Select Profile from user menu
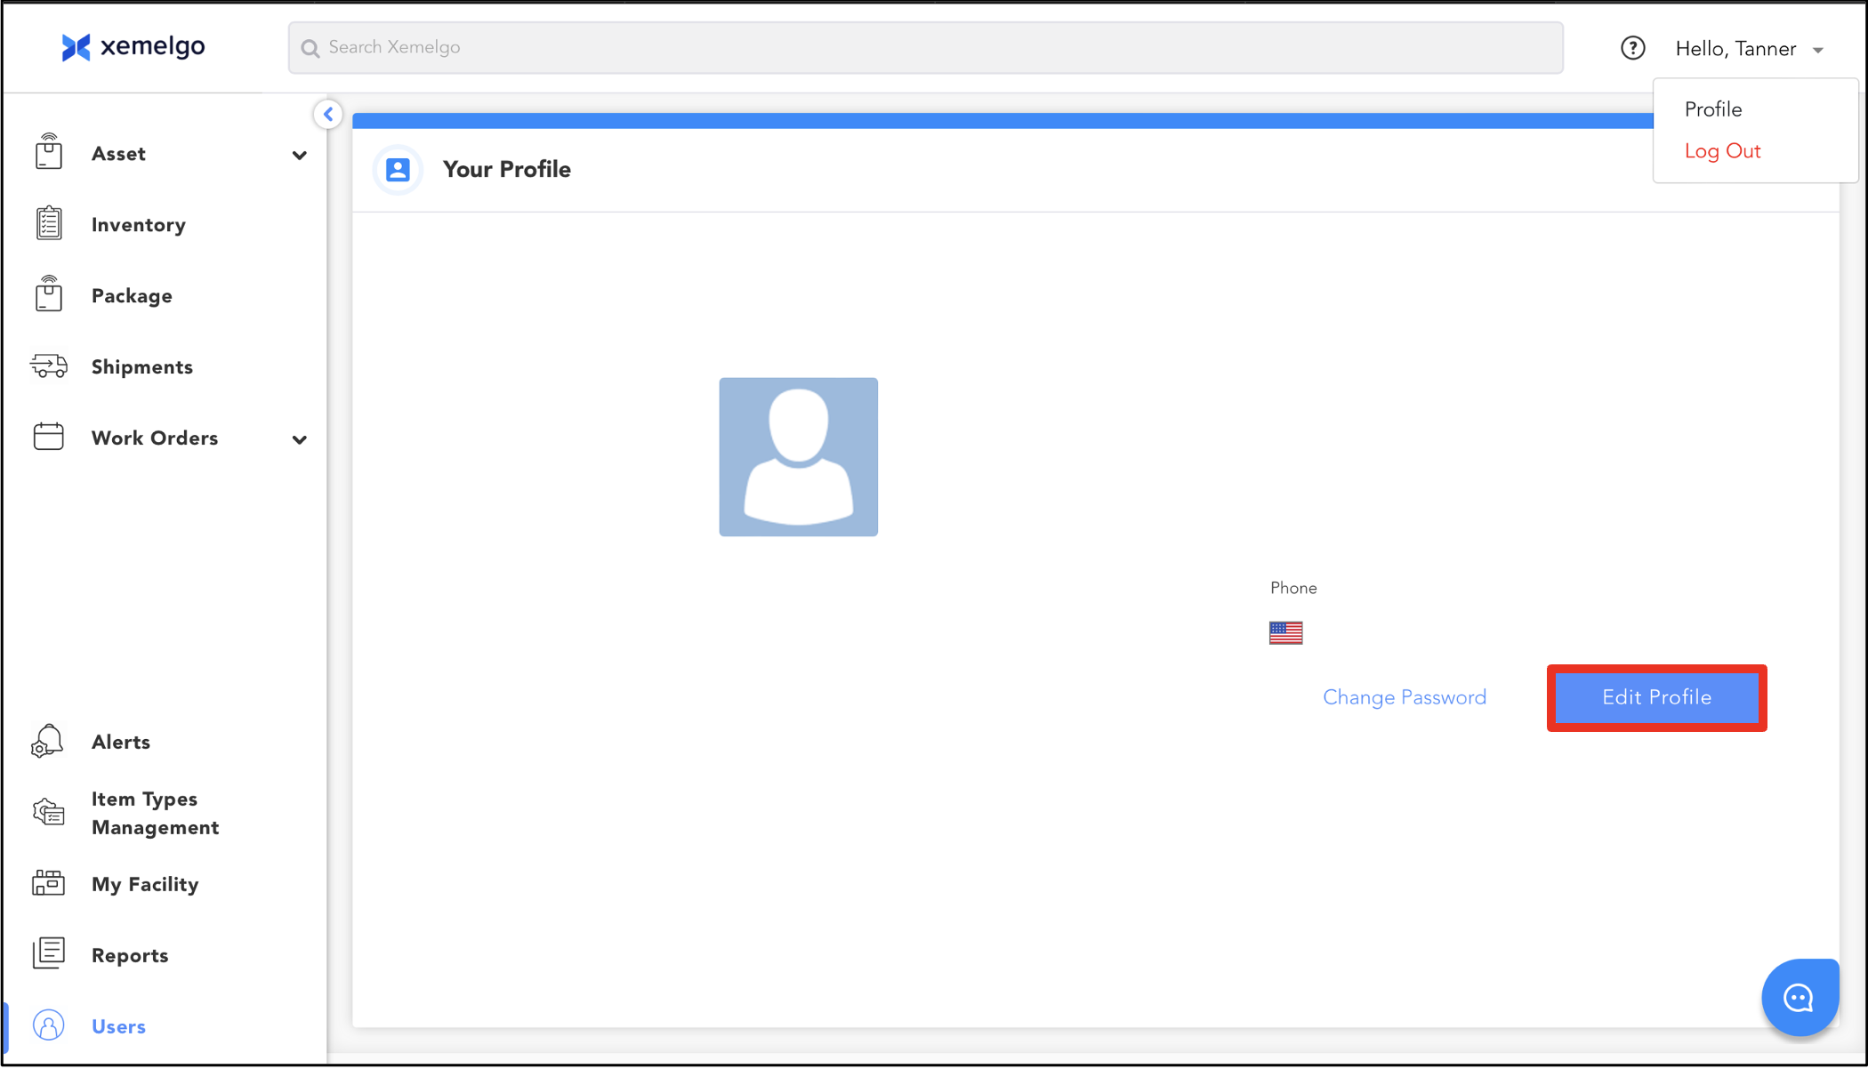Screen dimensions: 1868x1069 pyautogui.click(x=1712, y=109)
